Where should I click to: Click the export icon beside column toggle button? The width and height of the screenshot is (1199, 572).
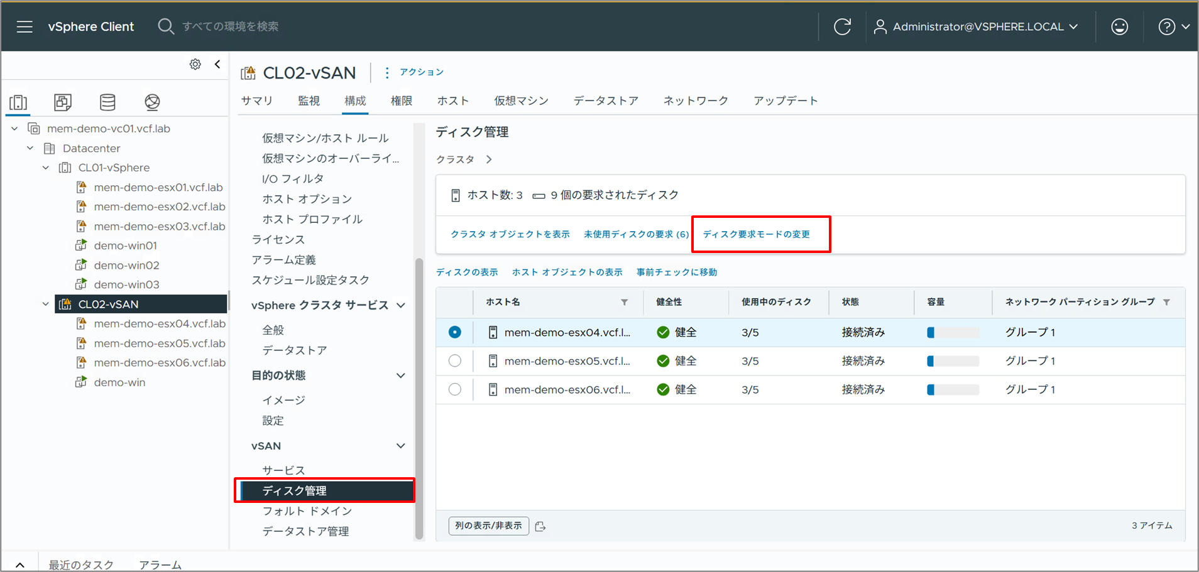(x=540, y=526)
